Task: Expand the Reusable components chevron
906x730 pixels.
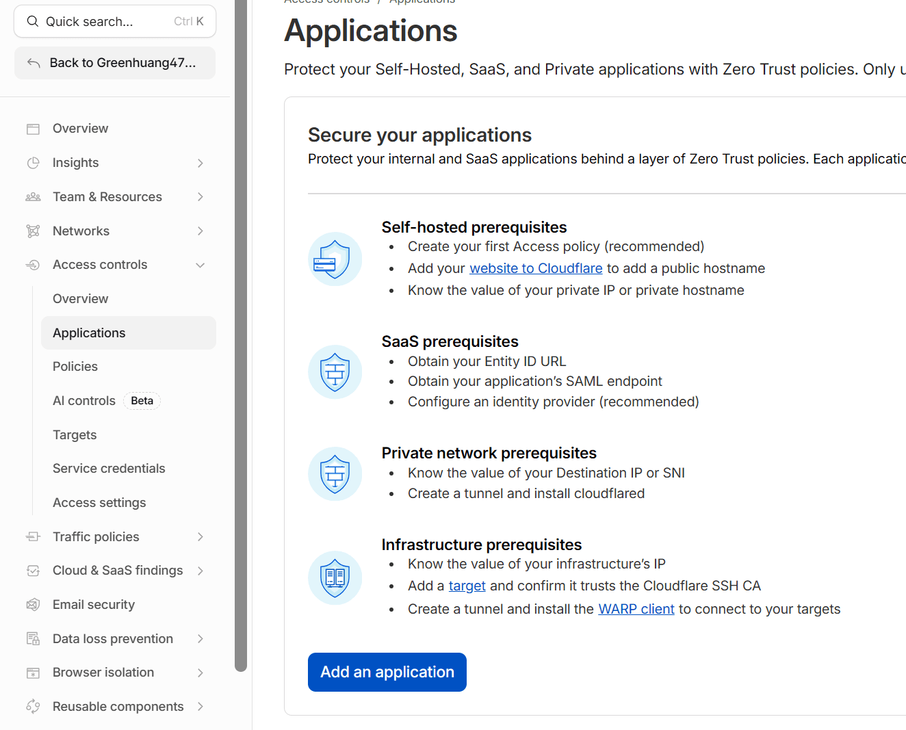Action: [x=200, y=707]
